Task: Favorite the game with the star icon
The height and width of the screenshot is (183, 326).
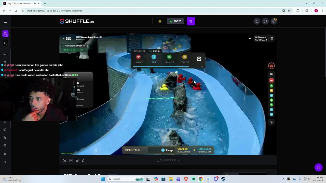Action: pyautogui.click(x=83, y=160)
